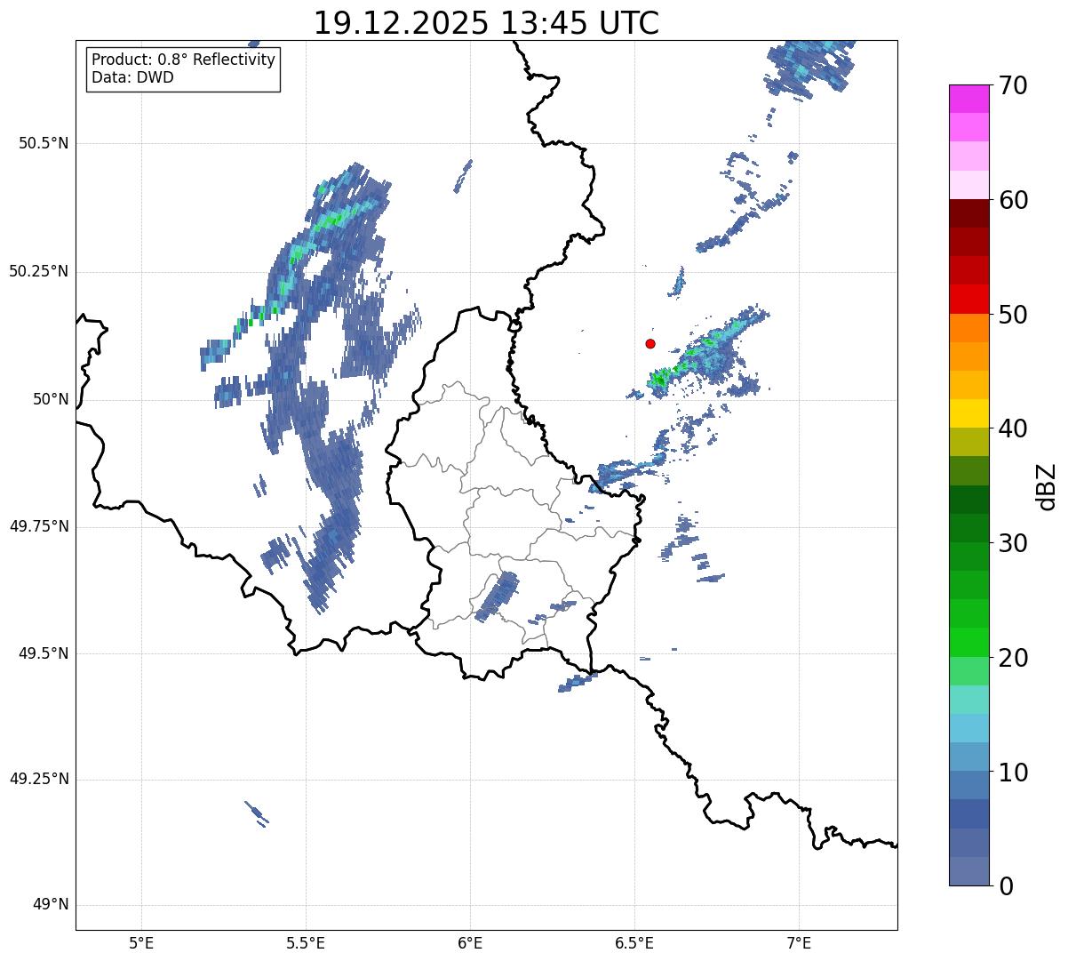Click the red station marker dot
The height and width of the screenshot is (961, 1068).
(650, 343)
